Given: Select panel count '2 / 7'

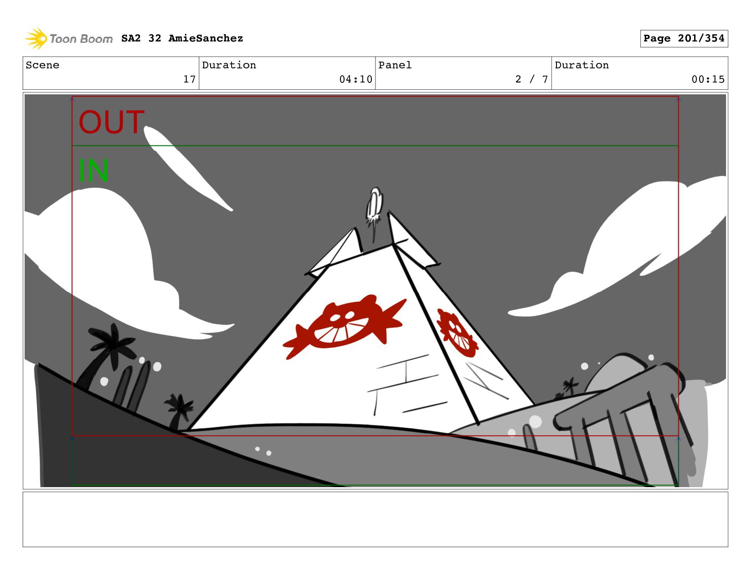Looking at the screenshot, I should point(531,79).
